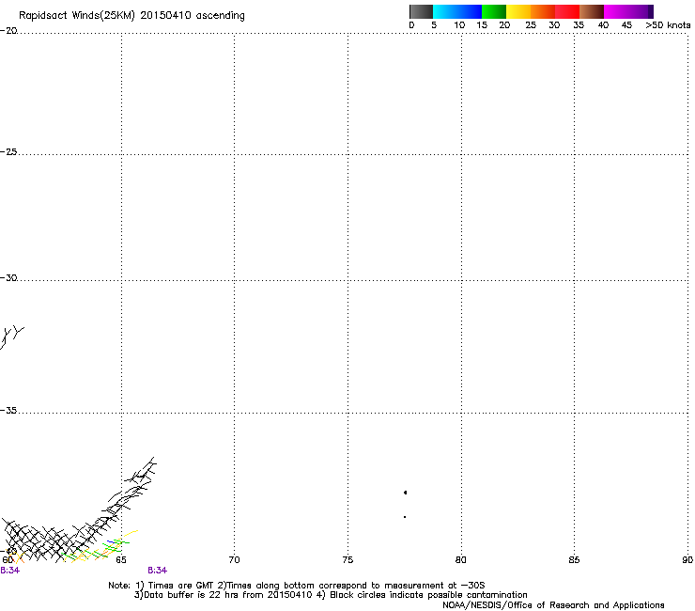This screenshot has height=611, width=695.
Task: Select the '10' label under the color bar
Action: coord(459,25)
